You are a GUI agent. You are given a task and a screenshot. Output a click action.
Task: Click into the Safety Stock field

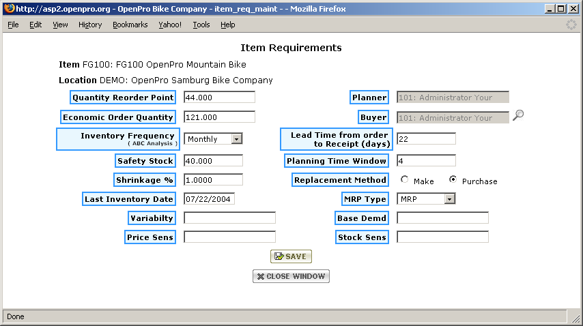[x=213, y=161]
